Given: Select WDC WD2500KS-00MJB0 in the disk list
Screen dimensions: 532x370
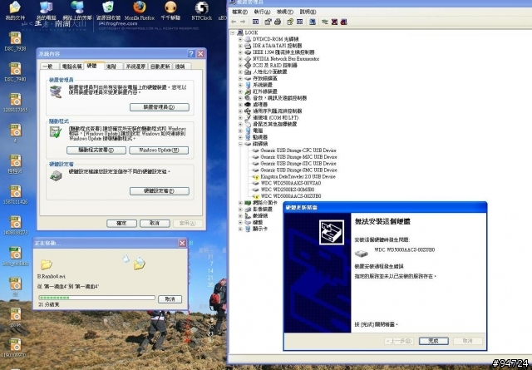Looking at the screenshot, I should (288, 190).
